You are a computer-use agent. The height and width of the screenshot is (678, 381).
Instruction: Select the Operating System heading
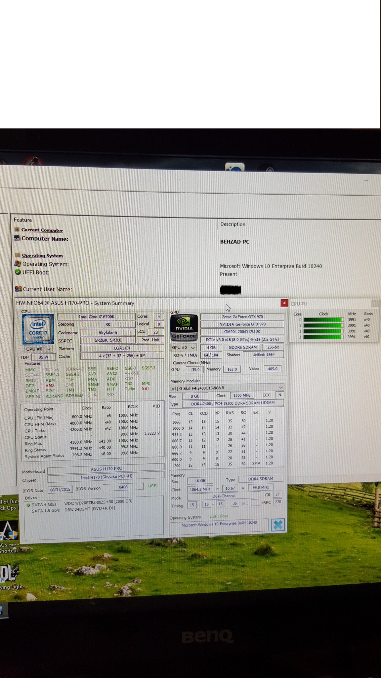point(42,256)
